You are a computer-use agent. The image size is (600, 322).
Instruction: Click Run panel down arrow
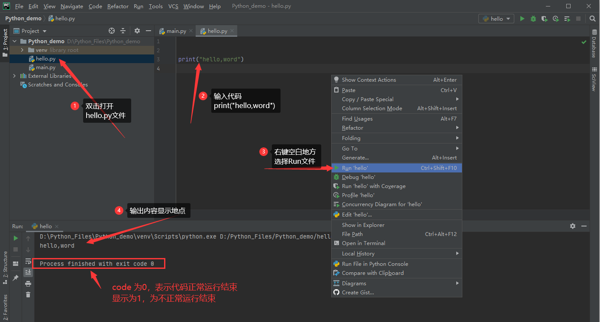click(x=28, y=249)
